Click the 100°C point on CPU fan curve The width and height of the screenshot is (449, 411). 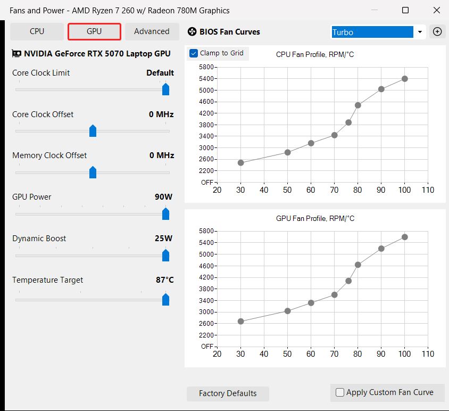pyautogui.click(x=405, y=79)
